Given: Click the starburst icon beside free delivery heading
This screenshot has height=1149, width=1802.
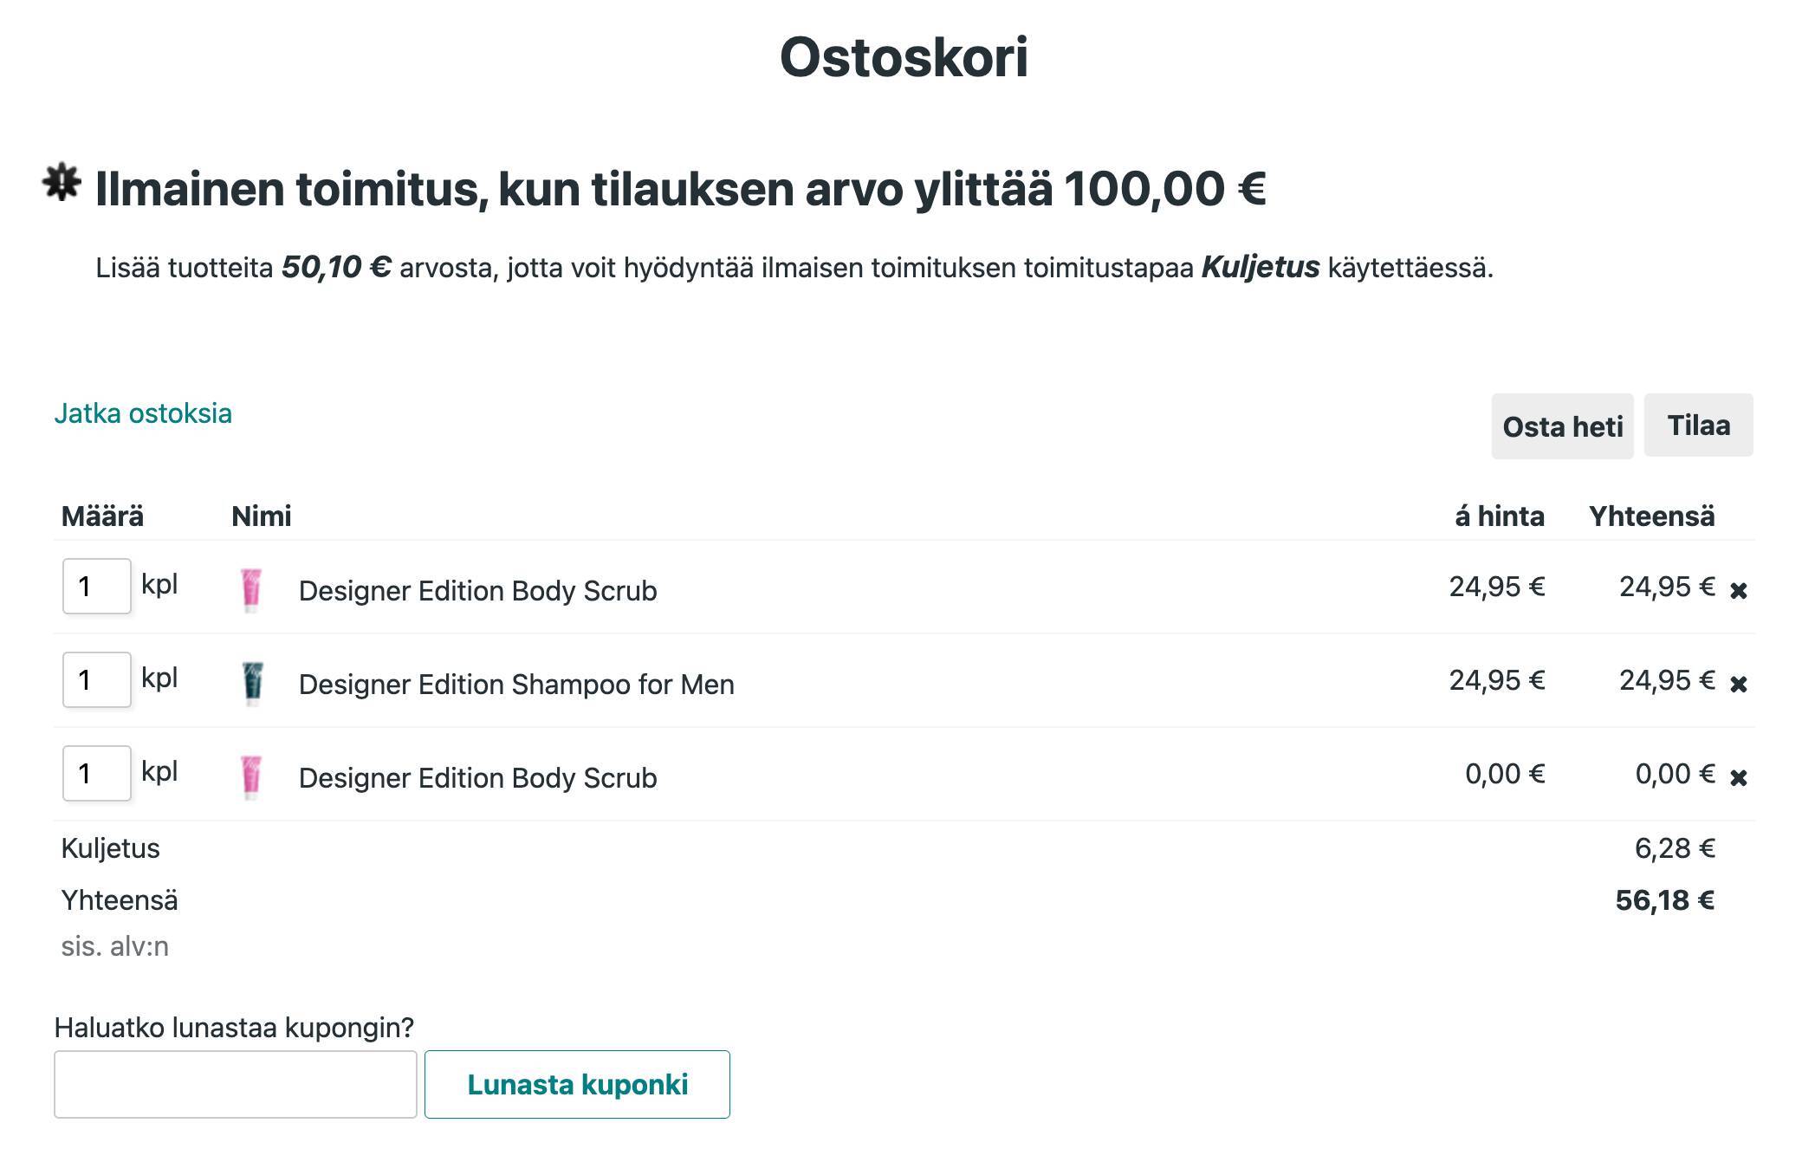Looking at the screenshot, I should (62, 182).
